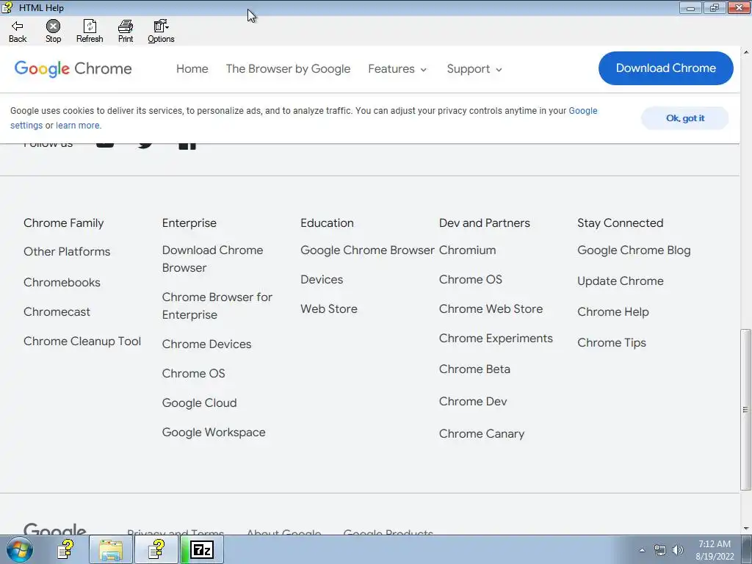The width and height of the screenshot is (752, 564).
Task: Click the Stay Connected heading
Action: [620, 223]
